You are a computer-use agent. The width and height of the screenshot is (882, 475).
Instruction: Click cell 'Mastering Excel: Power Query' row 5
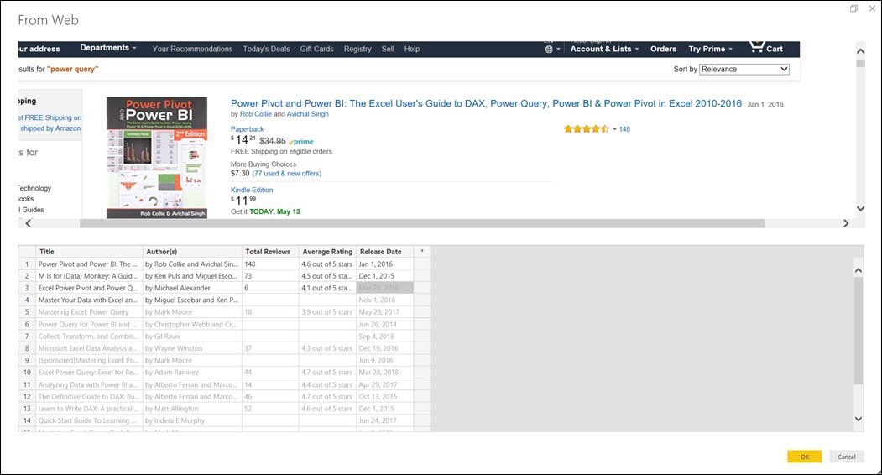click(x=90, y=312)
